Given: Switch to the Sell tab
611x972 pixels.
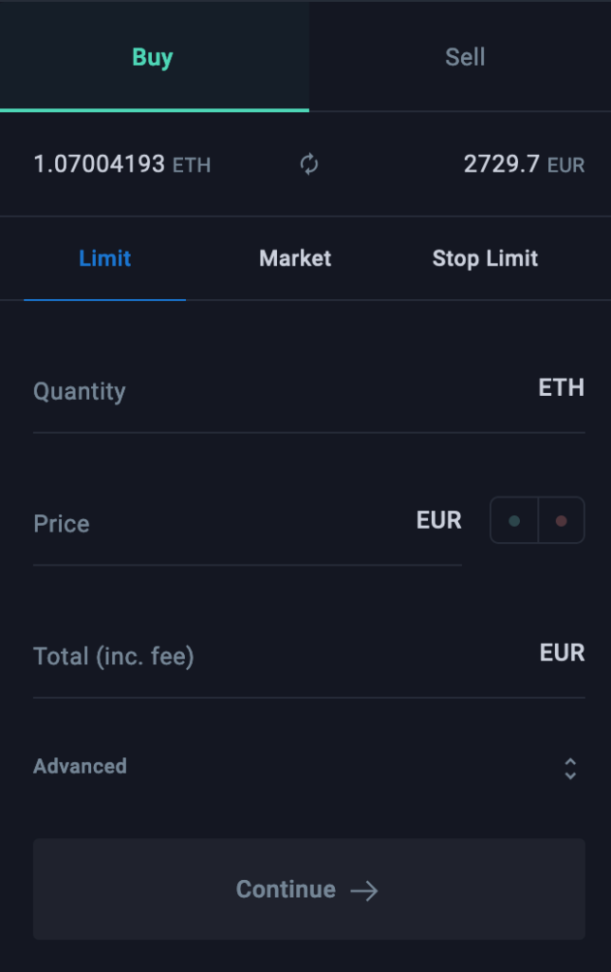Looking at the screenshot, I should click(463, 56).
